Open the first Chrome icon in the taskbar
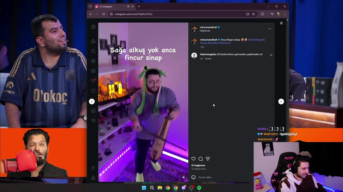Screen dimensions: 343x192 (x=168, y=188)
